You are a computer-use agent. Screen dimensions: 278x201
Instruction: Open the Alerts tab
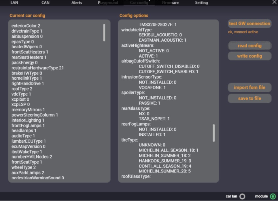[77, 3]
